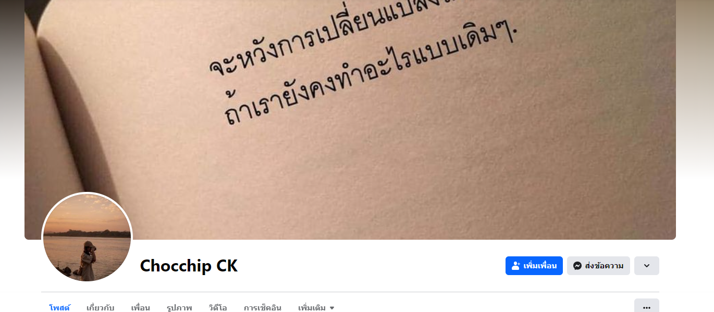Screen dimensions: 714x312
Task: Switch to the เกี่ยวกับ tab
Action: tap(101, 308)
